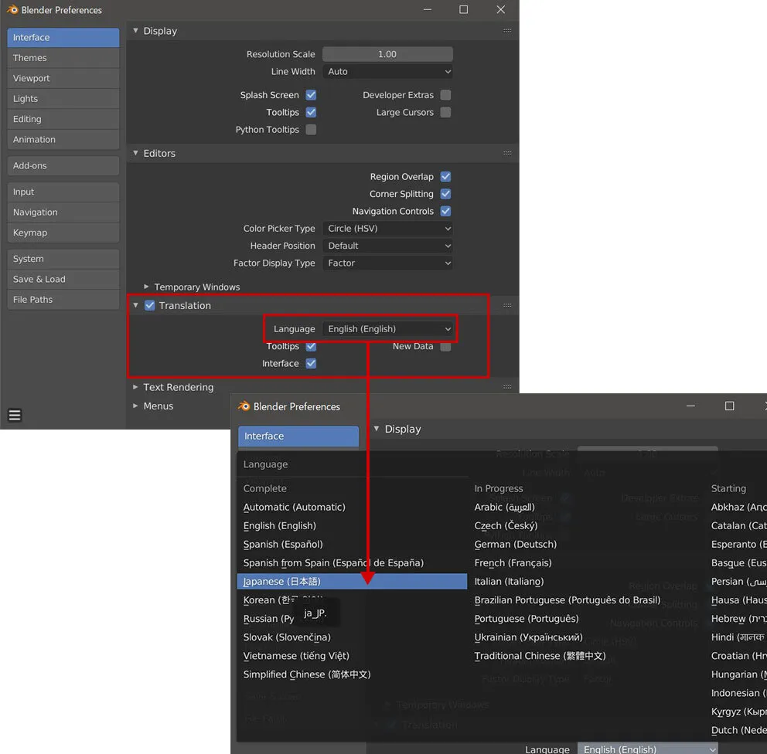Viewport: 767px width, 754px height.
Task: Open the Input preferences tab
Action: 63,192
